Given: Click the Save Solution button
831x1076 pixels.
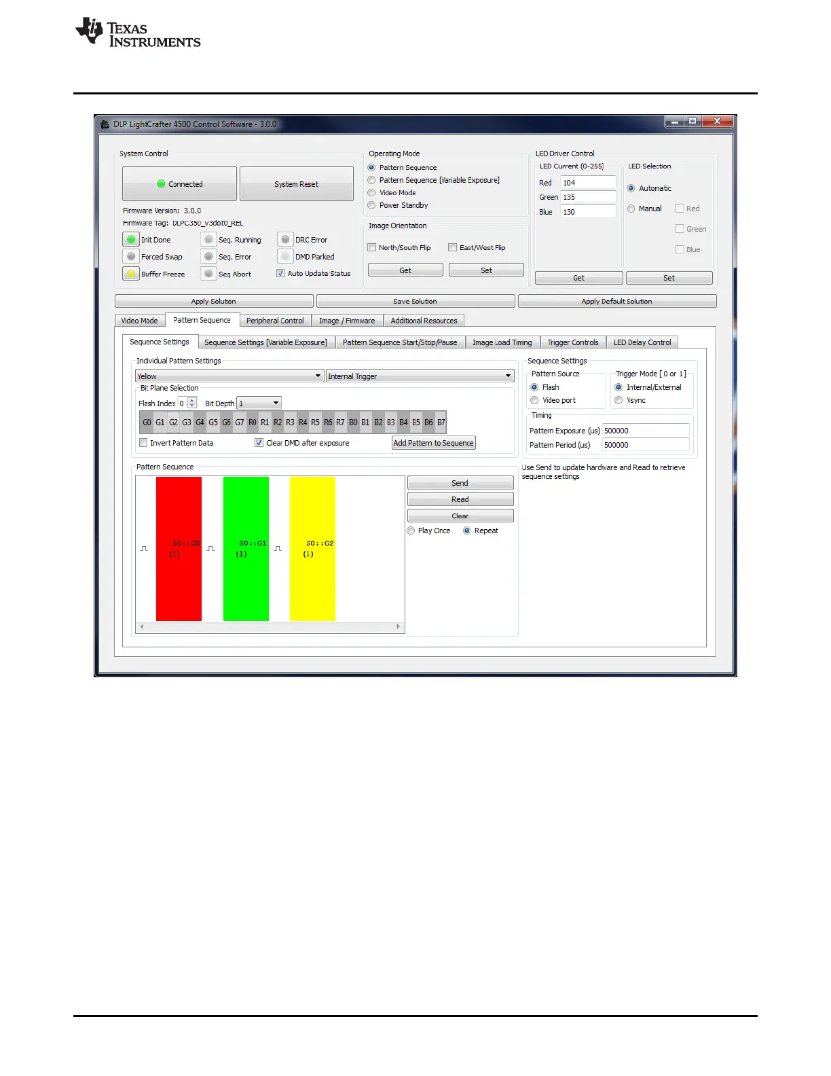Looking at the screenshot, I should coord(415,301).
